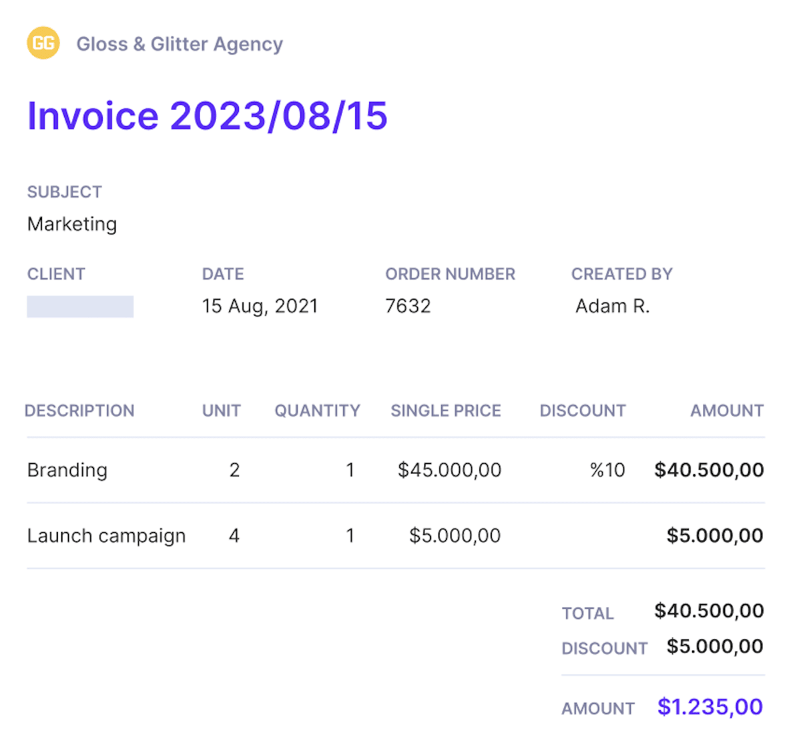Click the Marketing subject text
This screenshot has height=751, width=801.
click(71, 224)
